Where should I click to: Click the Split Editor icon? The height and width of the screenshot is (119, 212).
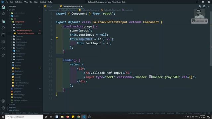pyautogui.click(x=204, y=6)
